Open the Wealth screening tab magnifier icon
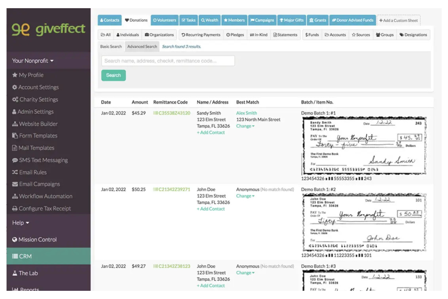Viewport: 448px width, 299px height. pyautogui.click(x=203, y=20)
